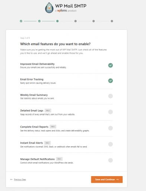Click the second completed step indicator
The width and height of the screenshot is (146, 191).
[39, 21]
